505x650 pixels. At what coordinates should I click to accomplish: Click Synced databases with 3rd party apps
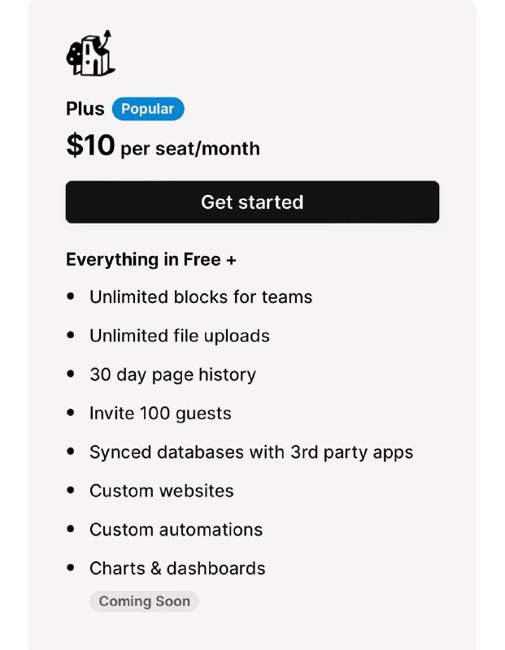(x=251, y=453)
